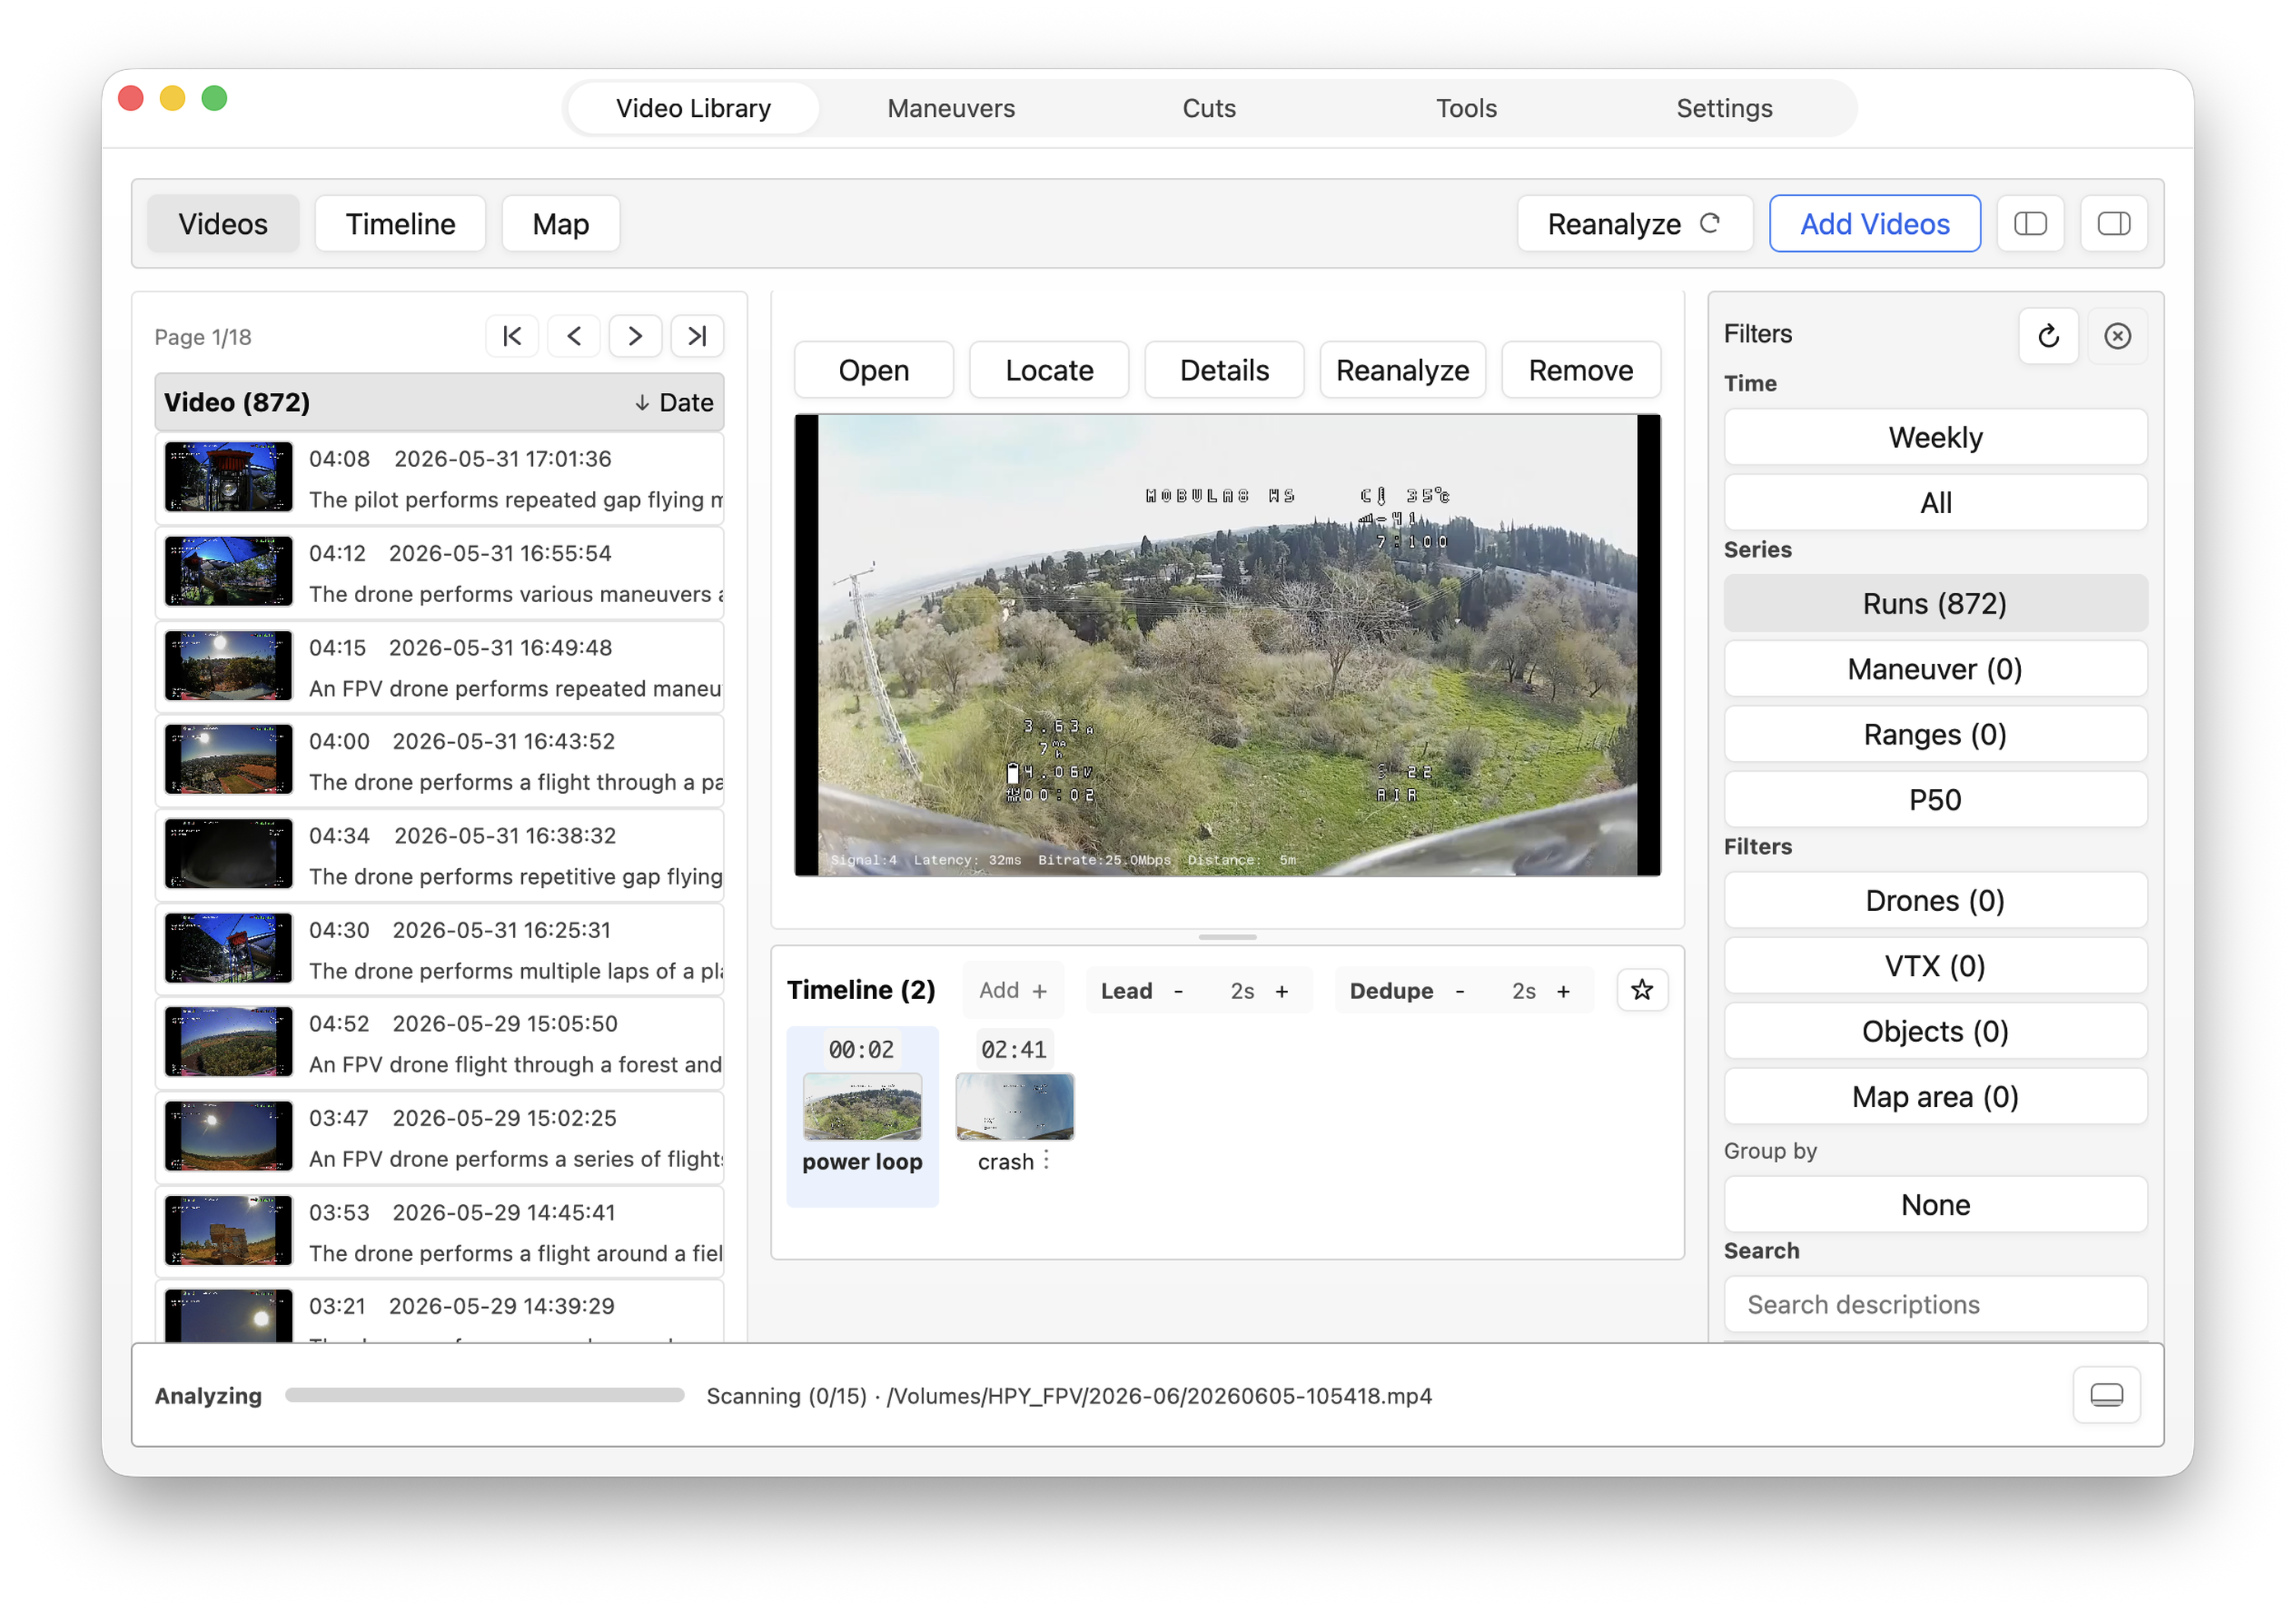2296x1611 pixels.
Task: Switch to Map view
Action: [560, 223]
